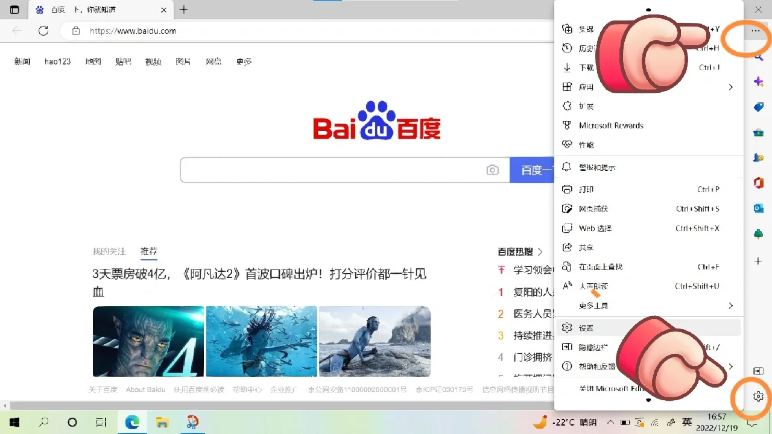Show hidden system tray icons chevron
Screen dimensions: 772x434
(610, 423)
